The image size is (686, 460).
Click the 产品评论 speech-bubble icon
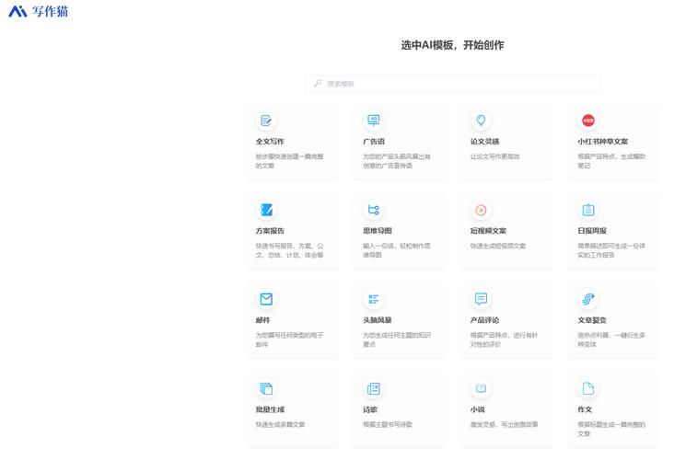481,299
